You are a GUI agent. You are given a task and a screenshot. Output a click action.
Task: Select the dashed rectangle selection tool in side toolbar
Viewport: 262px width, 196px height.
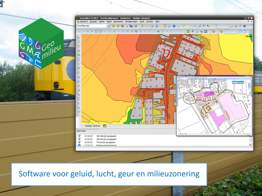tap(79, 59)
